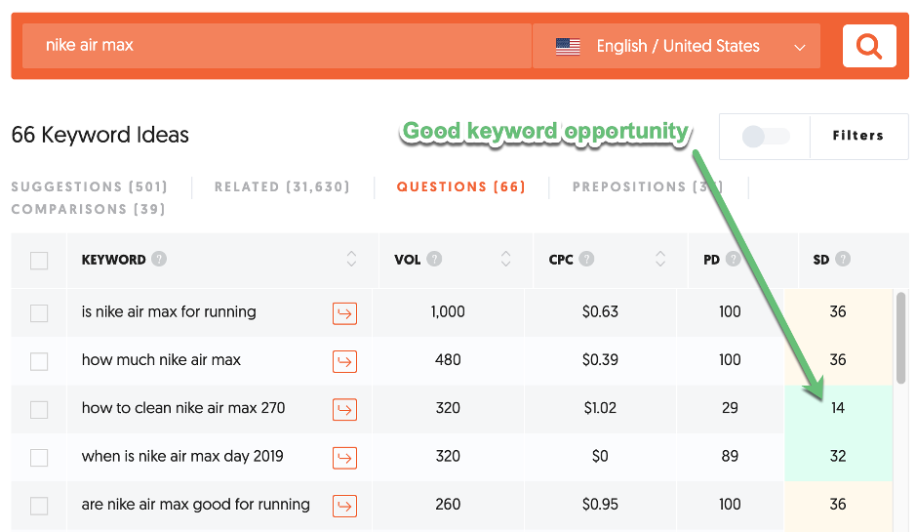Viewport: 916px width, 532px height.
Task: Switch to the COMPARISONS (39) tab
Action: pyautogui.click(x=88, y=209)
